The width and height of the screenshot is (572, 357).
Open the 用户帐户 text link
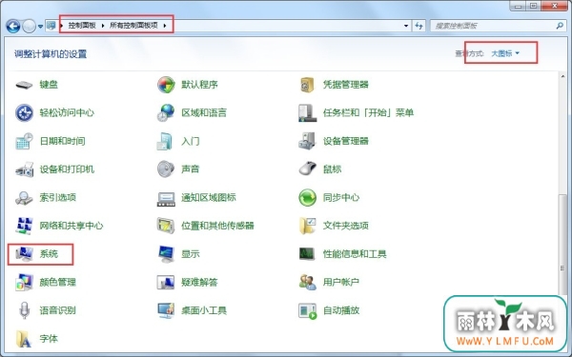point(341,283)
